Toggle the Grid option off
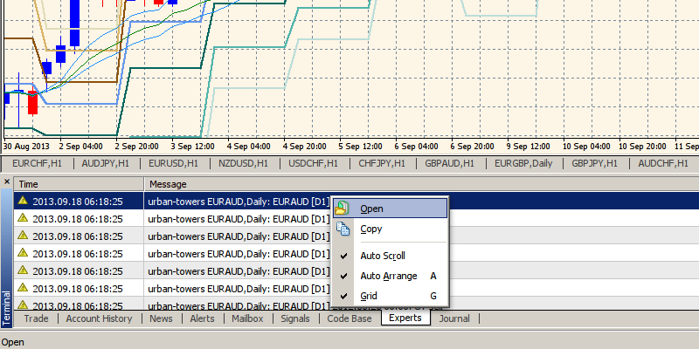The height and width of the screenshot is (349, 699). pos(369,297)
